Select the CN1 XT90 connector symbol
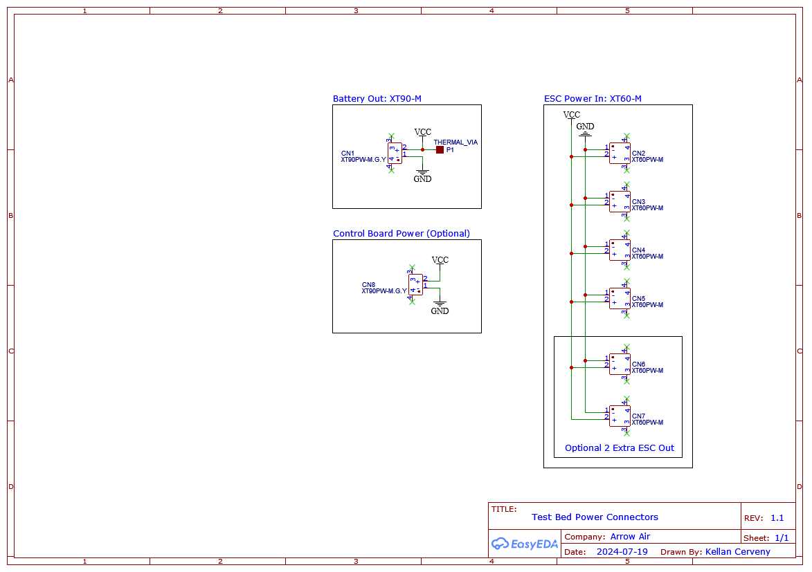812x572 pixels. pyautogui.click(x=395, y=154)
